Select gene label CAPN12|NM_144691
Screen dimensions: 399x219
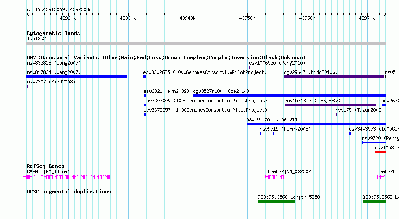point(48,171)
